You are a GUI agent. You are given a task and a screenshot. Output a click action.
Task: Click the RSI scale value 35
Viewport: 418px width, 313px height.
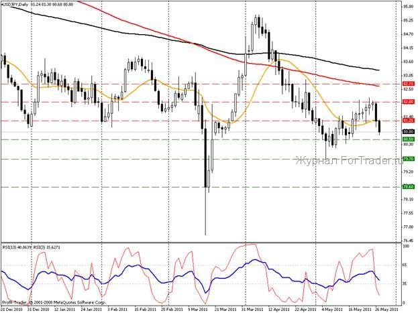pyautogui.click(x=405, y=284)
